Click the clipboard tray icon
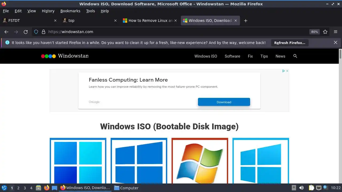This screenshot has width=342, height=192. pos(311,188)
